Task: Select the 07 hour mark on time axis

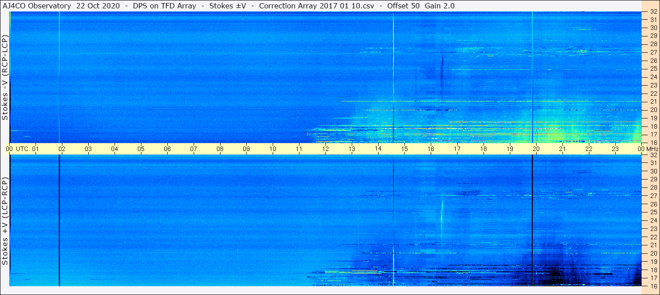Action: (194, 149)
